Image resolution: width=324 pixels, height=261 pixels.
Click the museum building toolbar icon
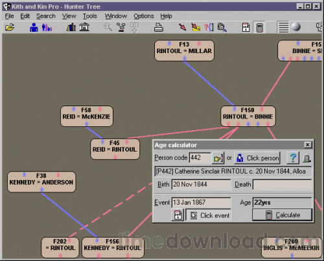tap(84, 27)
